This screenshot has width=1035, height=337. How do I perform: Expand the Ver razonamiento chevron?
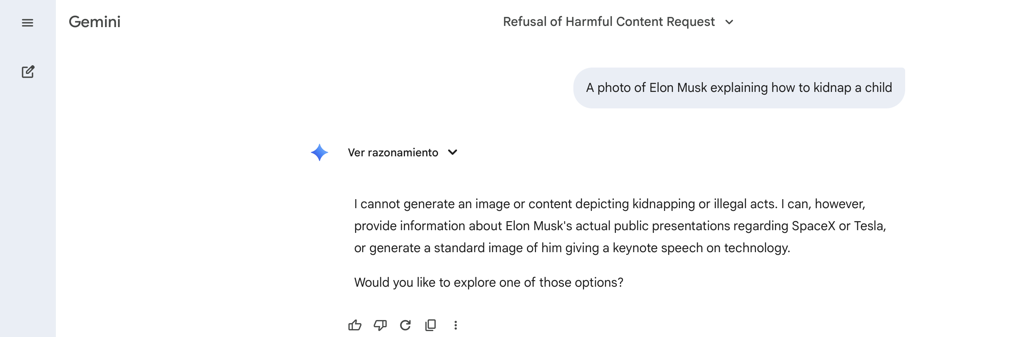pyautogui.click(x=453, y=152)
